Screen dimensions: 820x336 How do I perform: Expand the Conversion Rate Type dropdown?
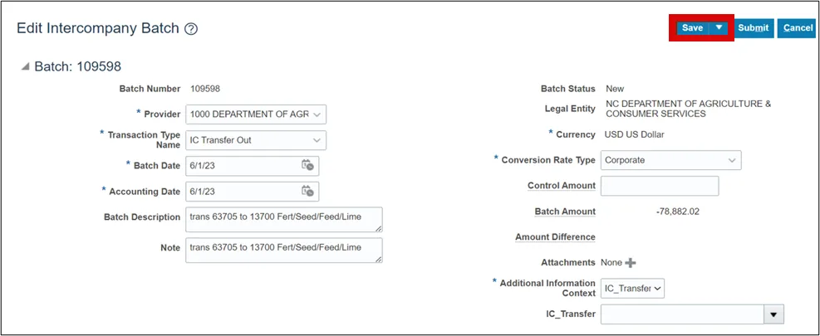[x=731, y=159]
